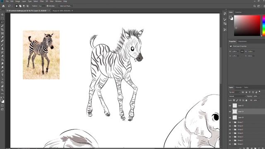This screenshot has height=149, width=265.
Task: Lock all layer attributes padlock
Action: 246,100
